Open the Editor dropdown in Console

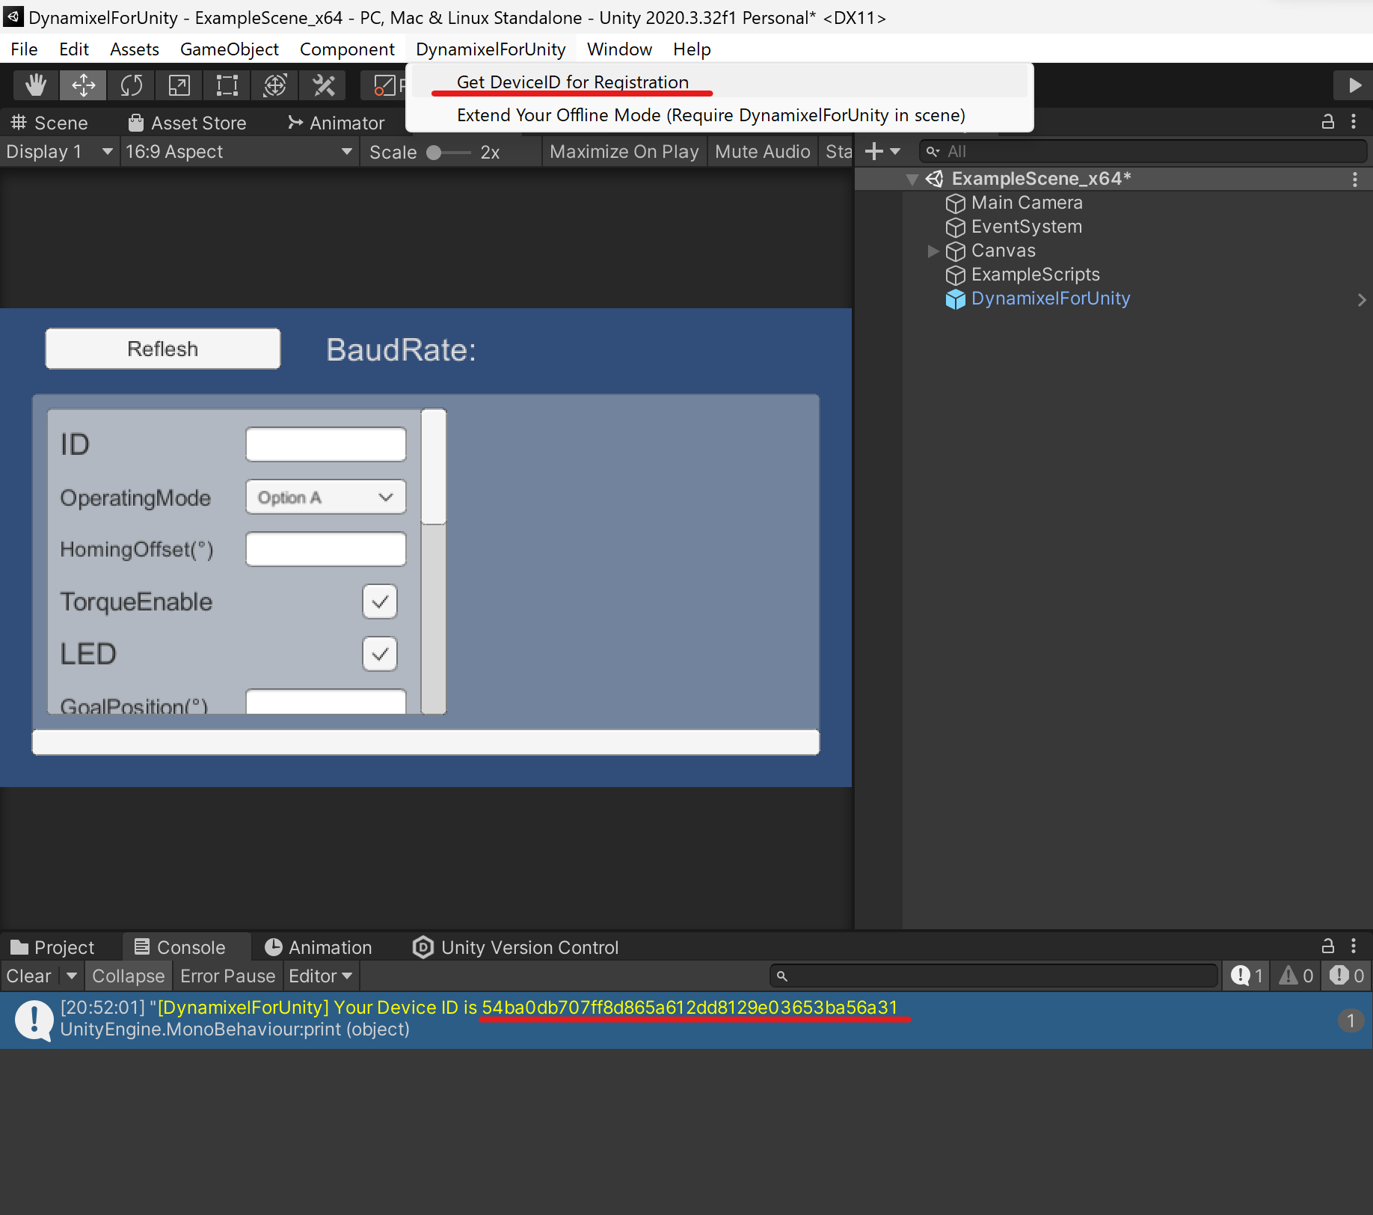321,976
